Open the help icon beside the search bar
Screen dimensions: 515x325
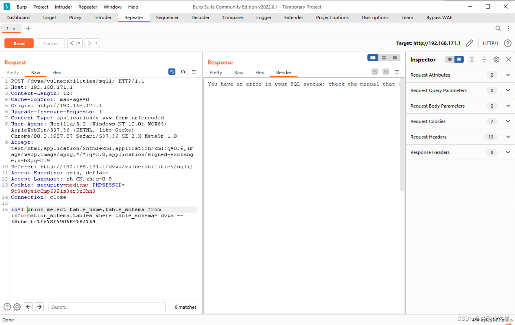tap(7, 307)
